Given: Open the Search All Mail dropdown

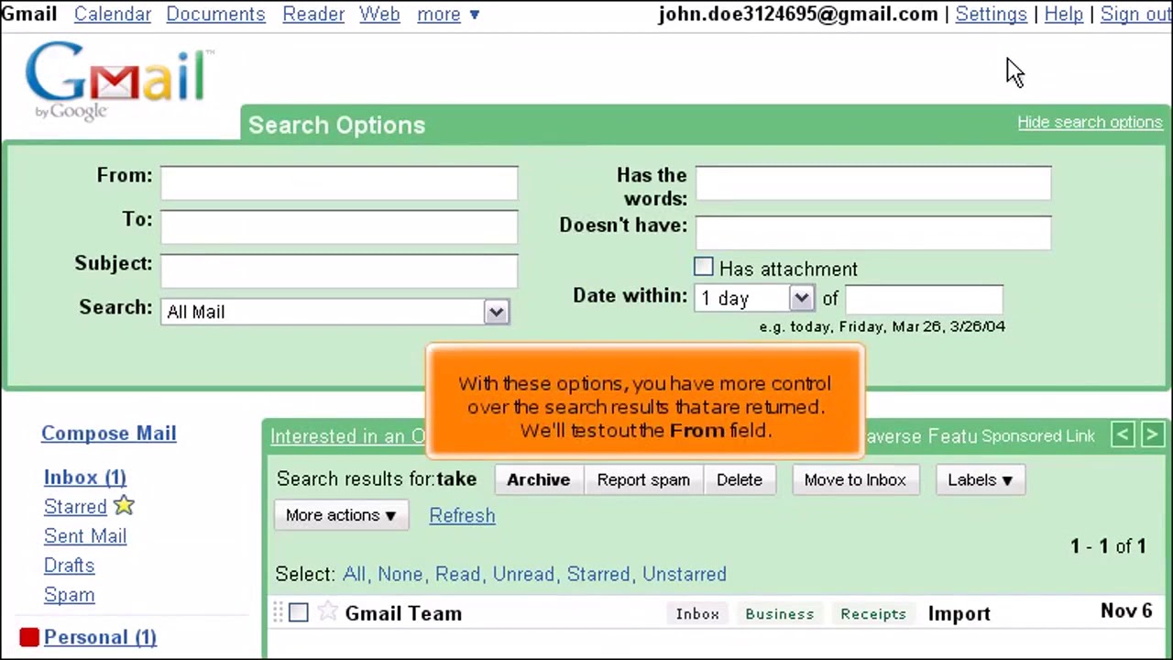Looking at the screenshot, I should point(334,312).
